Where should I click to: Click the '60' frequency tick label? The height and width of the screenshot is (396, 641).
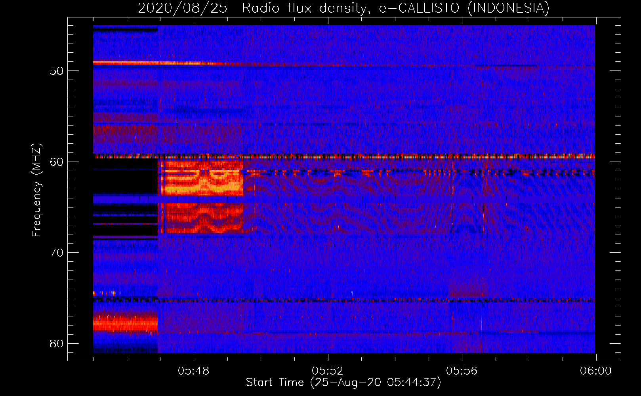(x=57, y=162)
